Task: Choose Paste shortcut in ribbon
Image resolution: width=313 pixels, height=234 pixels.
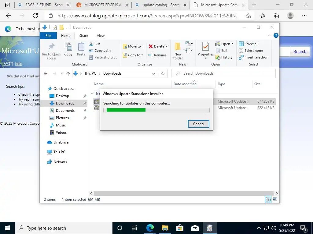Action: point(103,57)
